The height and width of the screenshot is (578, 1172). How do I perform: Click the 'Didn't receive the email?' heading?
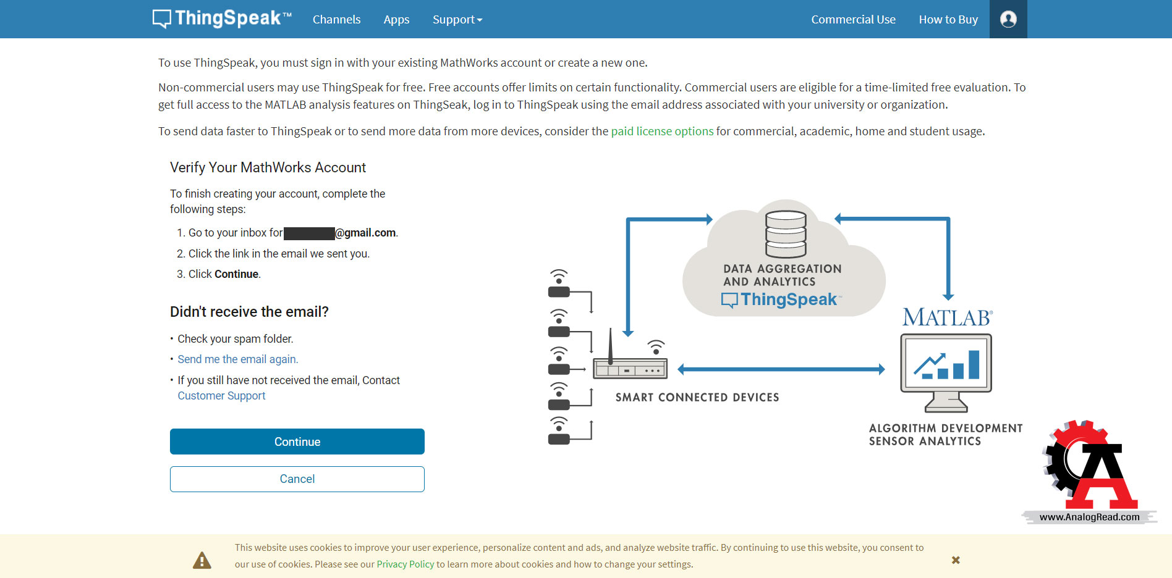tap(249, 312)
